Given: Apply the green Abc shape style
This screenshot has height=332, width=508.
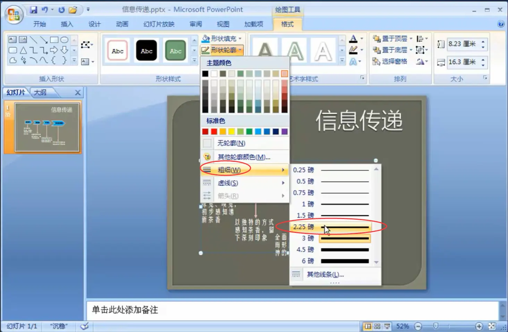Looking at the screenshot, I should 176,51.
